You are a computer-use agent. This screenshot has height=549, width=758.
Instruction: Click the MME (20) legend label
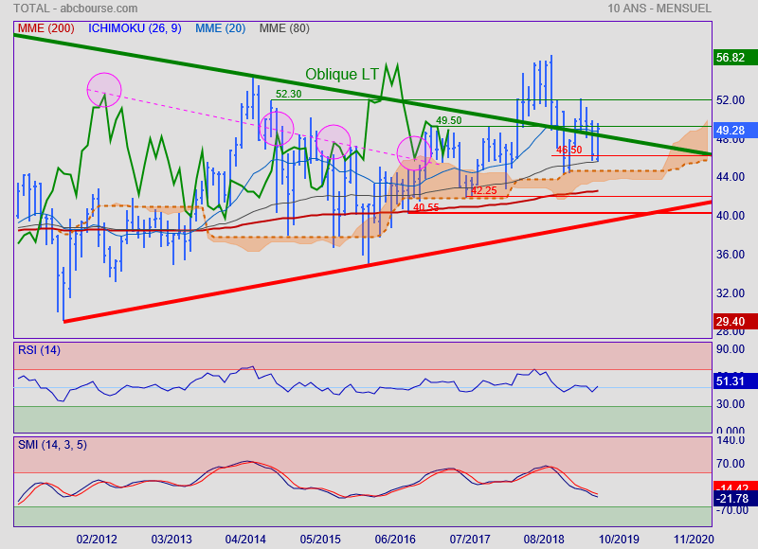[x=221, y=28]
